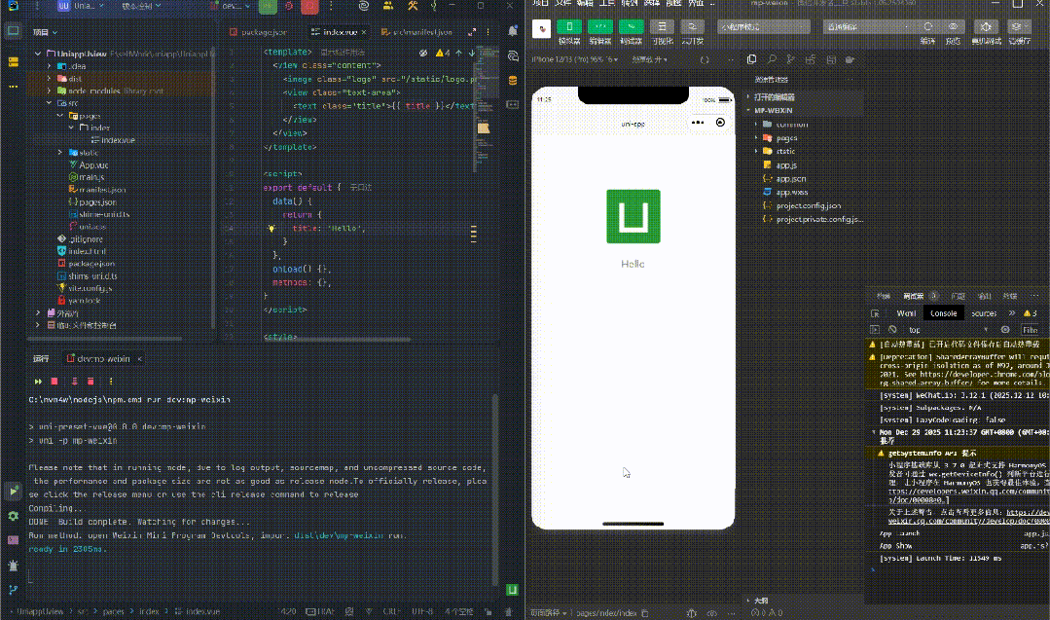Toggle the 模拟器 simulator panel button
This screenshot has height=620, width=1050.
pos(569,27)
